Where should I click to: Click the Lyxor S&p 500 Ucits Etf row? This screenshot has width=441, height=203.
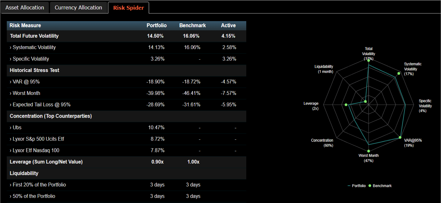pos(38,139)
